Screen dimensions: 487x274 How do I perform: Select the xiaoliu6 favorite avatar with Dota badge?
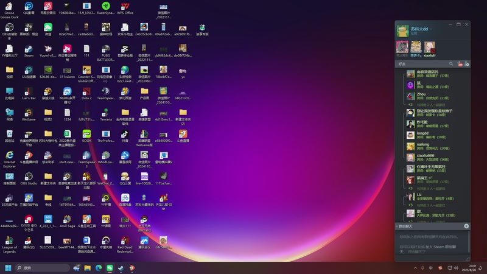point(430,47)
